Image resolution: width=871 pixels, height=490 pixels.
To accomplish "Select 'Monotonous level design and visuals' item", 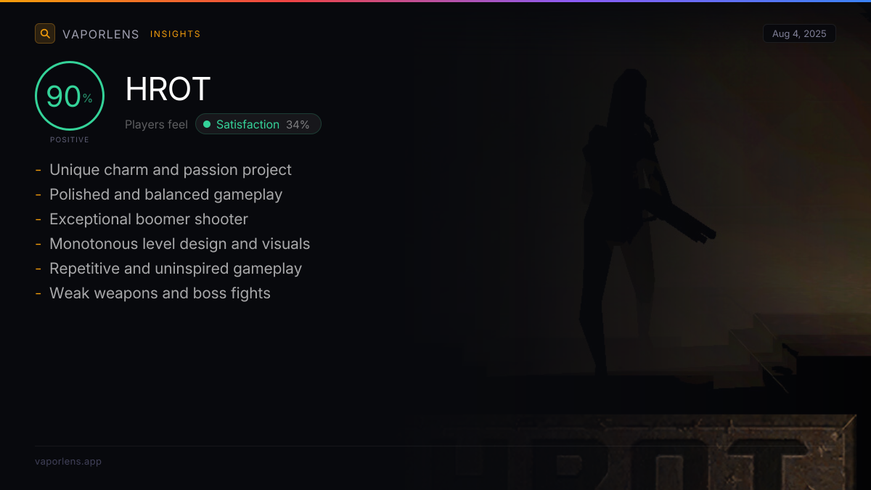I will [x=179, y=244].
